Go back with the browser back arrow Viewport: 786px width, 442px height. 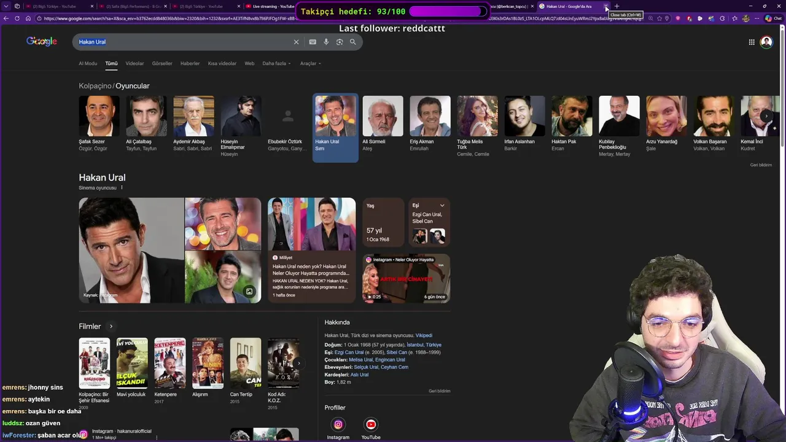point(6,18)
